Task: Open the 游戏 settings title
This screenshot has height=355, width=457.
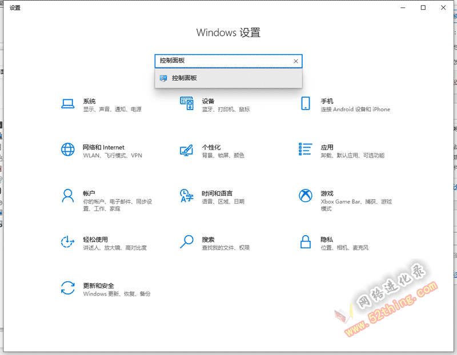Action: coord(327,193)
